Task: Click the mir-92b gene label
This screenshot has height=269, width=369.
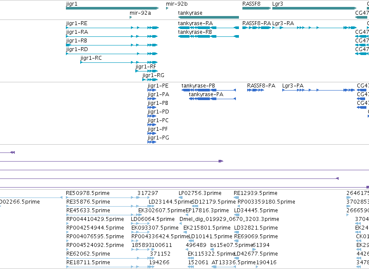Action: (177, 4)
